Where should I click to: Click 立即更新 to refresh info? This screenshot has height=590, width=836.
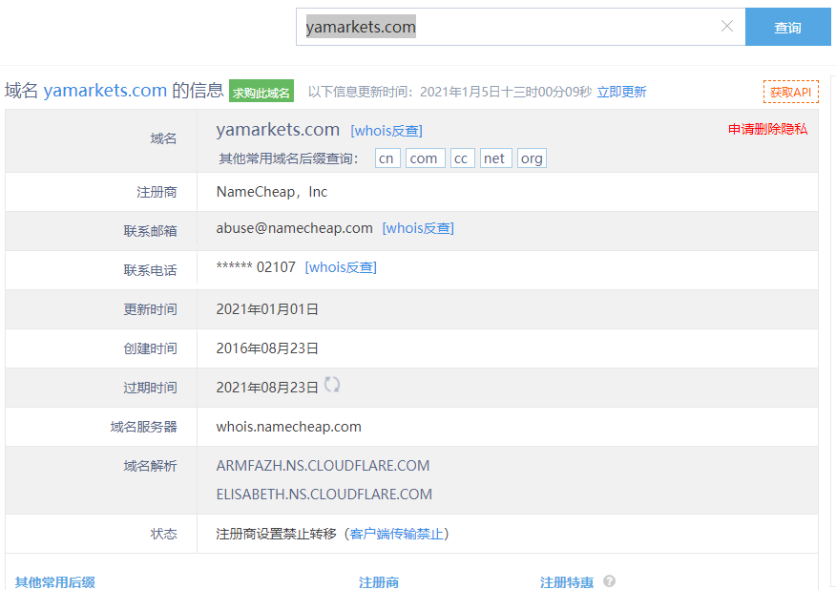click(621, 92)
